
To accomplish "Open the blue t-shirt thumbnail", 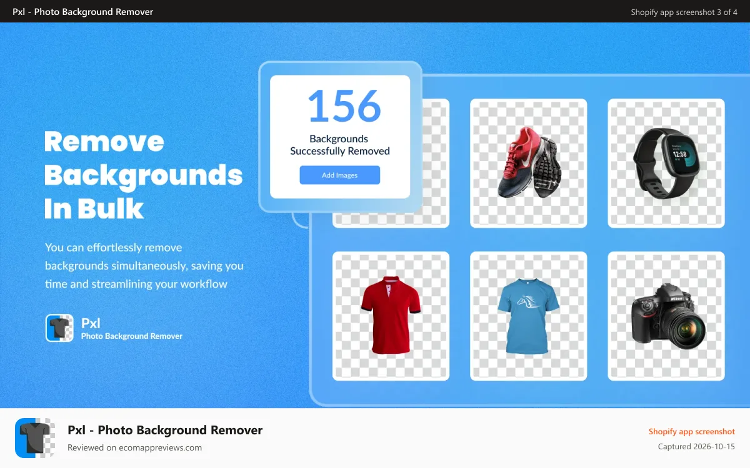I will pyautogui.click(x=529, y=316).
